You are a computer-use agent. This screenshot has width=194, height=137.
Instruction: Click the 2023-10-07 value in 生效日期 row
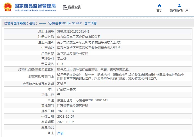click(x=66, y=117)
